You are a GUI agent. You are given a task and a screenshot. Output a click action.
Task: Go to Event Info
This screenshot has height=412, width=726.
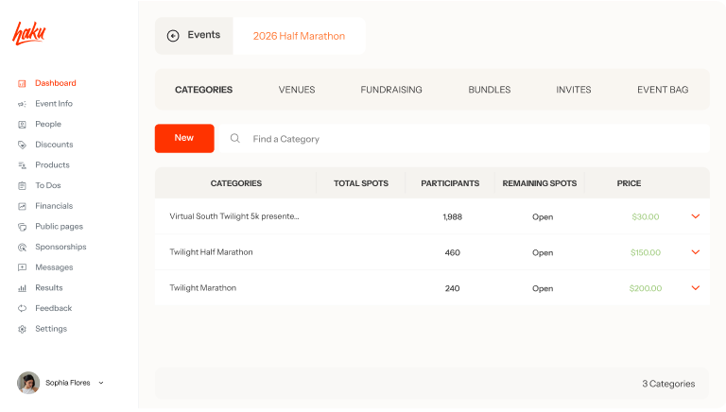pyautogui.click(x=54, y=104)
